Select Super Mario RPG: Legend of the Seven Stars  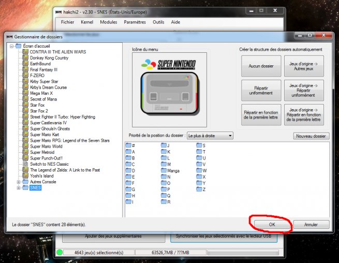coord(70,140)
